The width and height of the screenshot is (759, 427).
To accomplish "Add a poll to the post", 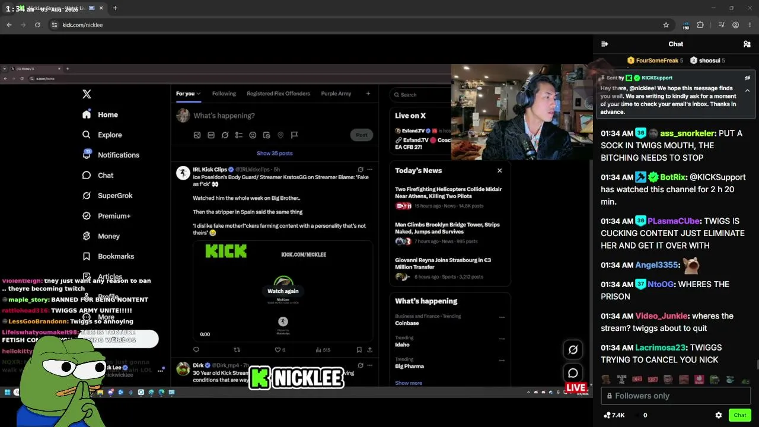I will [238, 135].
